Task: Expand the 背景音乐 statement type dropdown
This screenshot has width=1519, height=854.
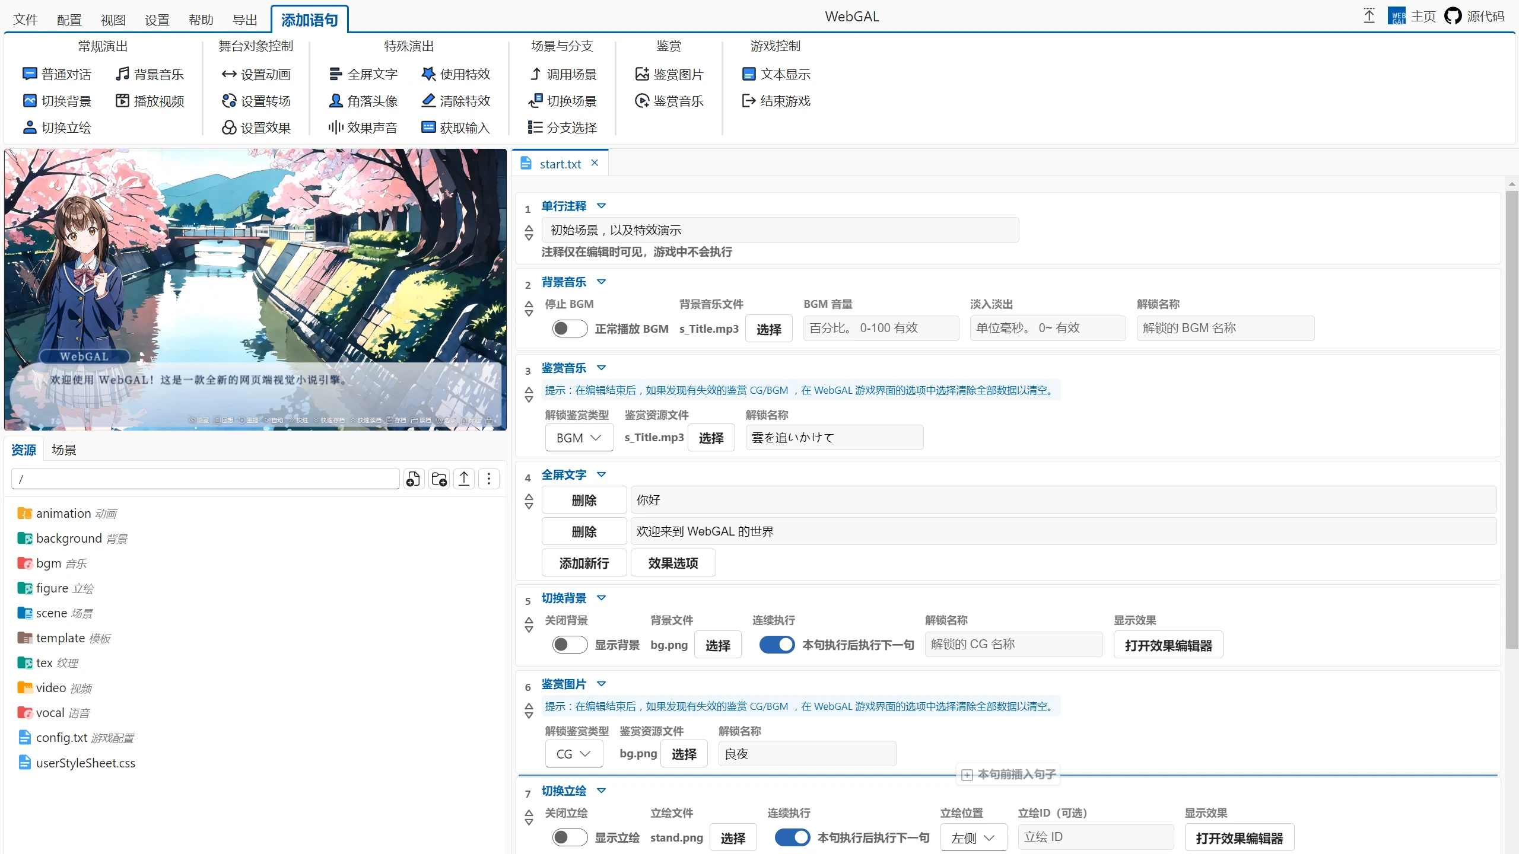Action: point(601,282)
